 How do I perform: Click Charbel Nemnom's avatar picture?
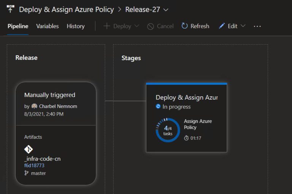34,106
